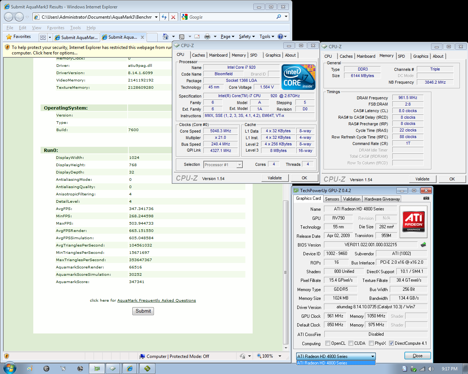Open the Tools dropdown in command bar
This screenshot has width=468, height=374.
pyautogui.click(x=267, y=37)
